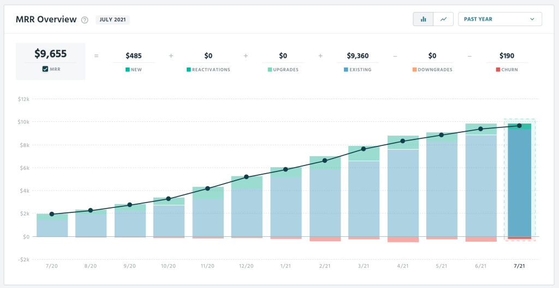
Task: Switch to bar chart view icon
Action: (x=423, y=19)
